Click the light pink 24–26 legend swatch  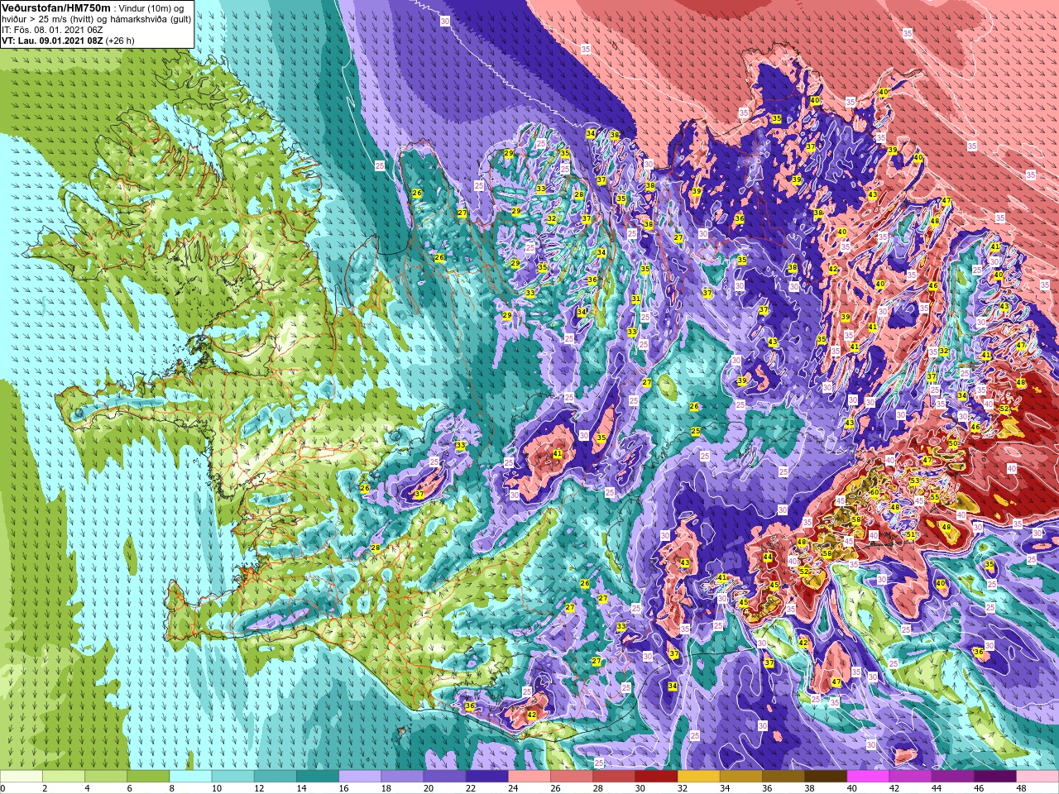(529, 777)
